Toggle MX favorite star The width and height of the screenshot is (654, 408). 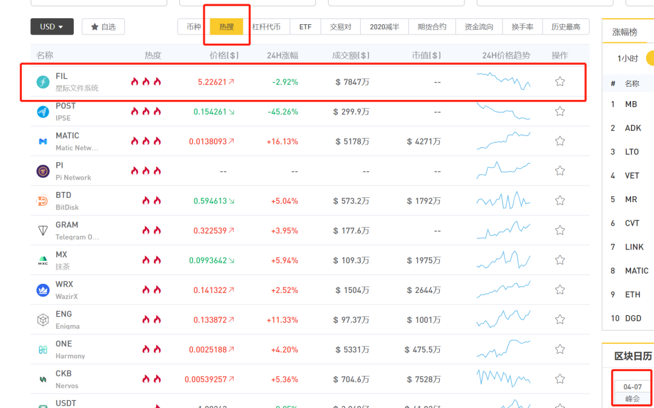tap(560, 260)
